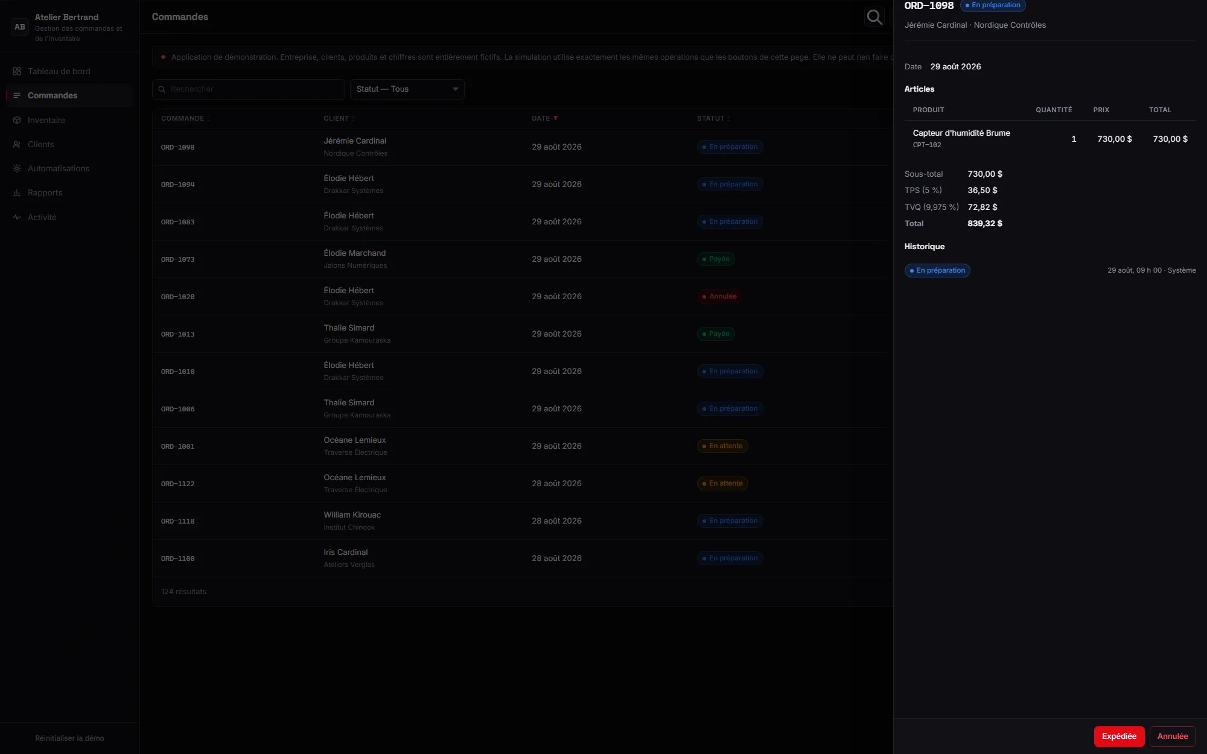Click the Annulée status badge of ORD-1020
The height and width of the screenshot is (754, 1207).
719,297
